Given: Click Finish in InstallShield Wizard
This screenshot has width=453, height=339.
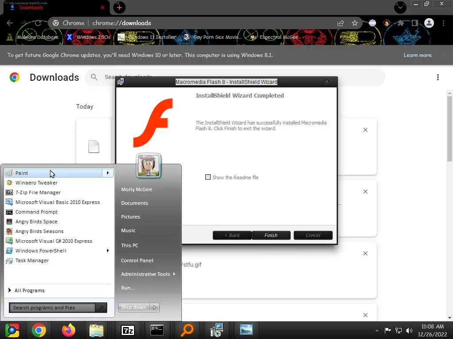Looking at the screenshot, I should (x=271, y=235).
